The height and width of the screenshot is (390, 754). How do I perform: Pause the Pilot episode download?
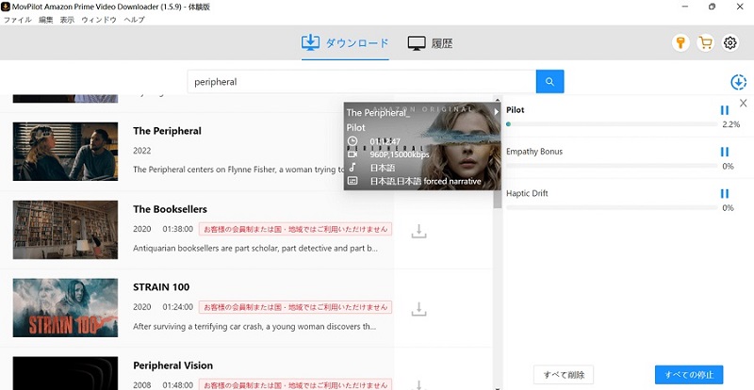(725, 110)
